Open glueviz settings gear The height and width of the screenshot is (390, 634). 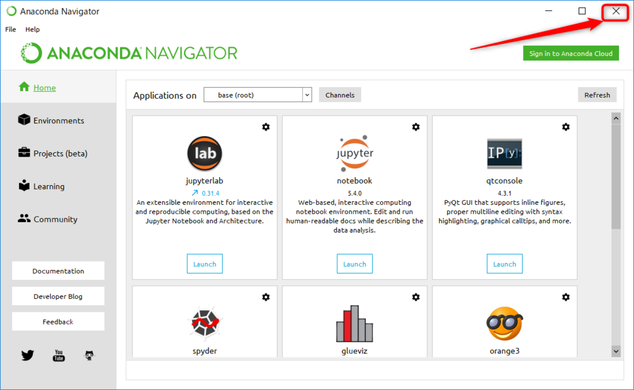415,297
